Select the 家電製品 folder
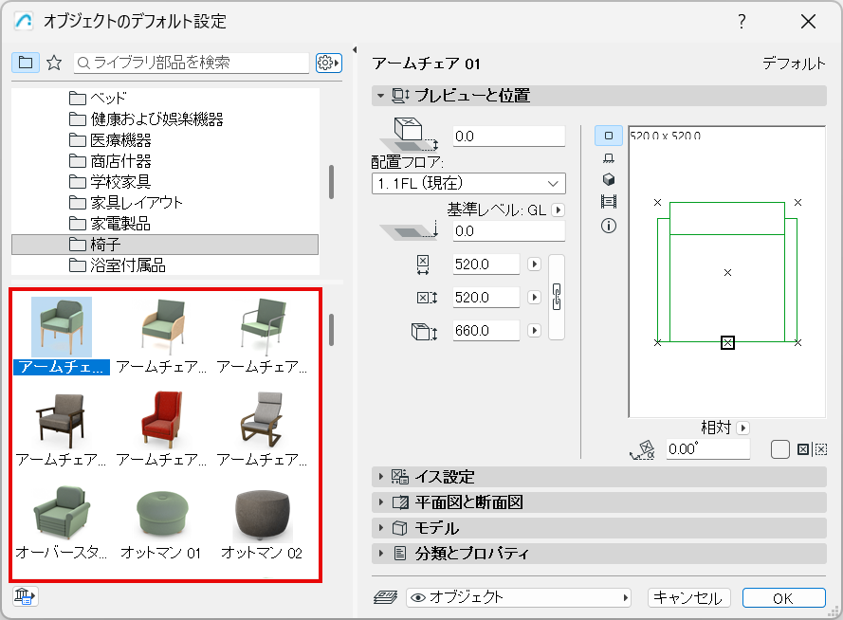843x620 pixels. click(x=110, y=224)
